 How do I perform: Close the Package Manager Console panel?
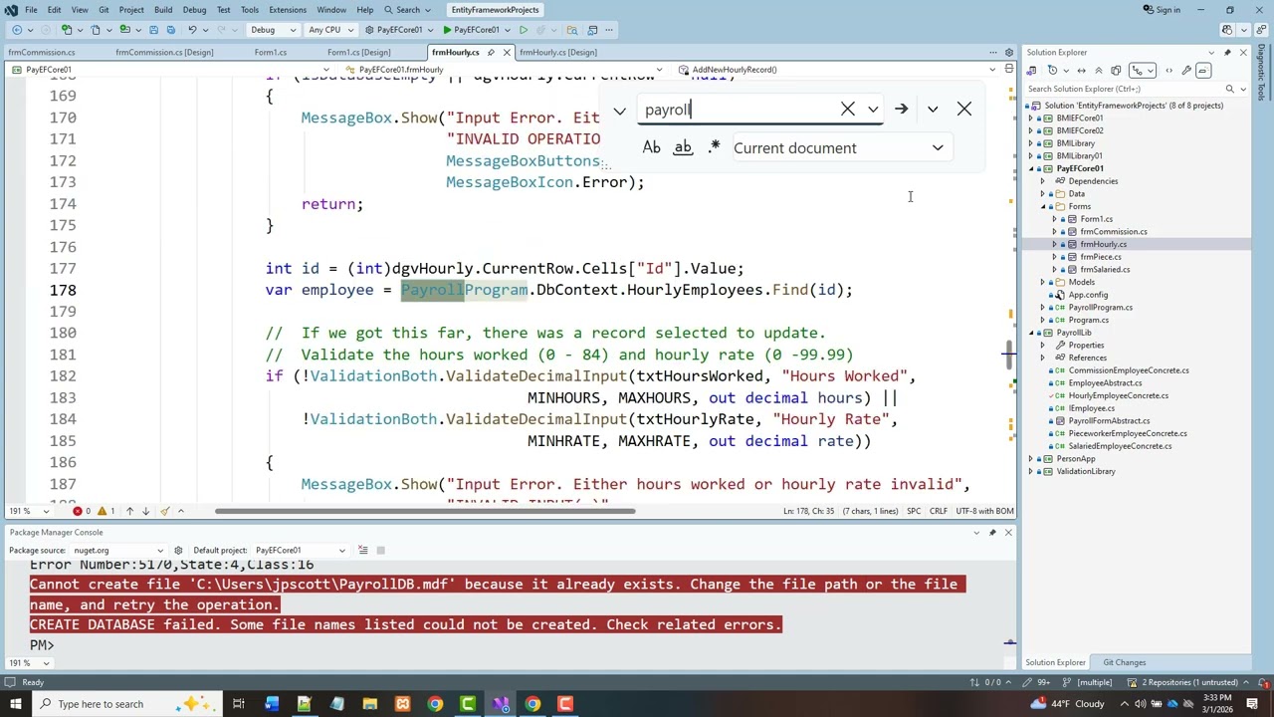(x=1008, y=533)
